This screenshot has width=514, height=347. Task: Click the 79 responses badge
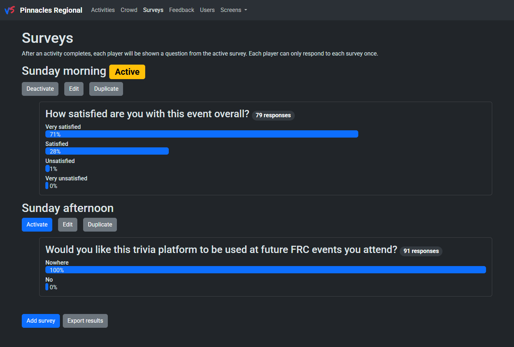tap(273, 115)
